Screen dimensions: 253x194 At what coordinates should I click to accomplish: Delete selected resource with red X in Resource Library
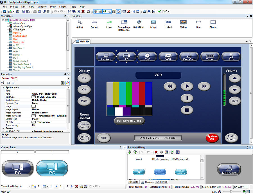point(156,152)
